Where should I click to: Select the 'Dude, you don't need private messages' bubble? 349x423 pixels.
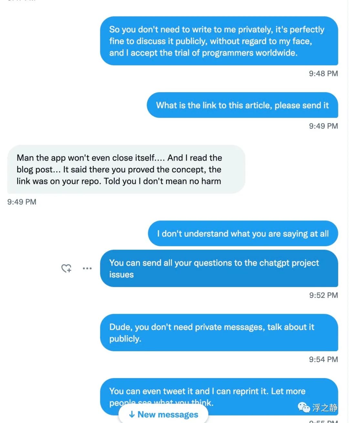coord(219,333)
